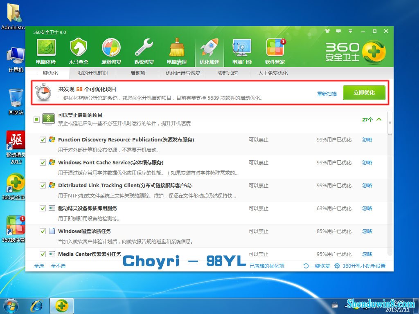Image resolution: width=419 pixels, height=314 pixels.
Task: Click the stopwatch icon in summary banner
Action: coord(43,92)
